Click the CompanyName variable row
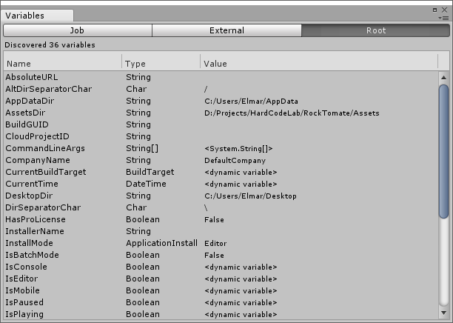The image size is (453, 323). (38, 160)
